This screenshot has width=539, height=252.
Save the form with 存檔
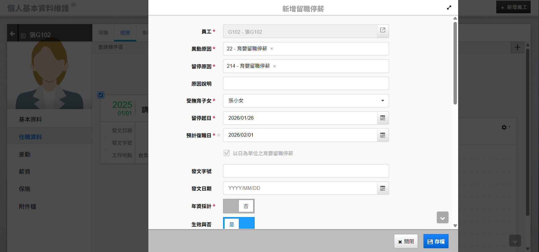point(436,241)
